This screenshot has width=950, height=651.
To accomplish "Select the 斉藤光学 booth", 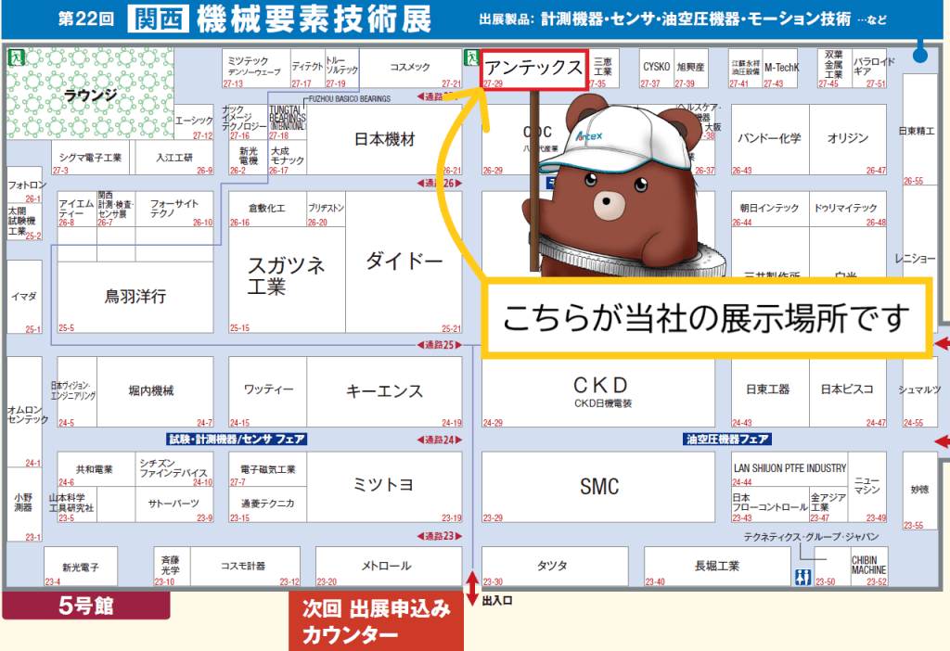I will [x=172, y=567].
